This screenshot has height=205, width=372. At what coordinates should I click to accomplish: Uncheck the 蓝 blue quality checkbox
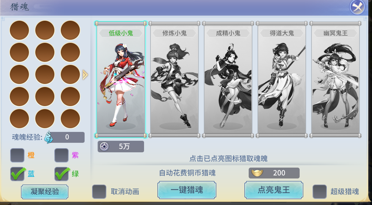17,174
